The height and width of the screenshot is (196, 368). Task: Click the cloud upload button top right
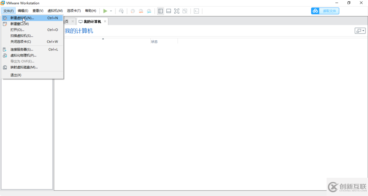[x=325, y=11]
